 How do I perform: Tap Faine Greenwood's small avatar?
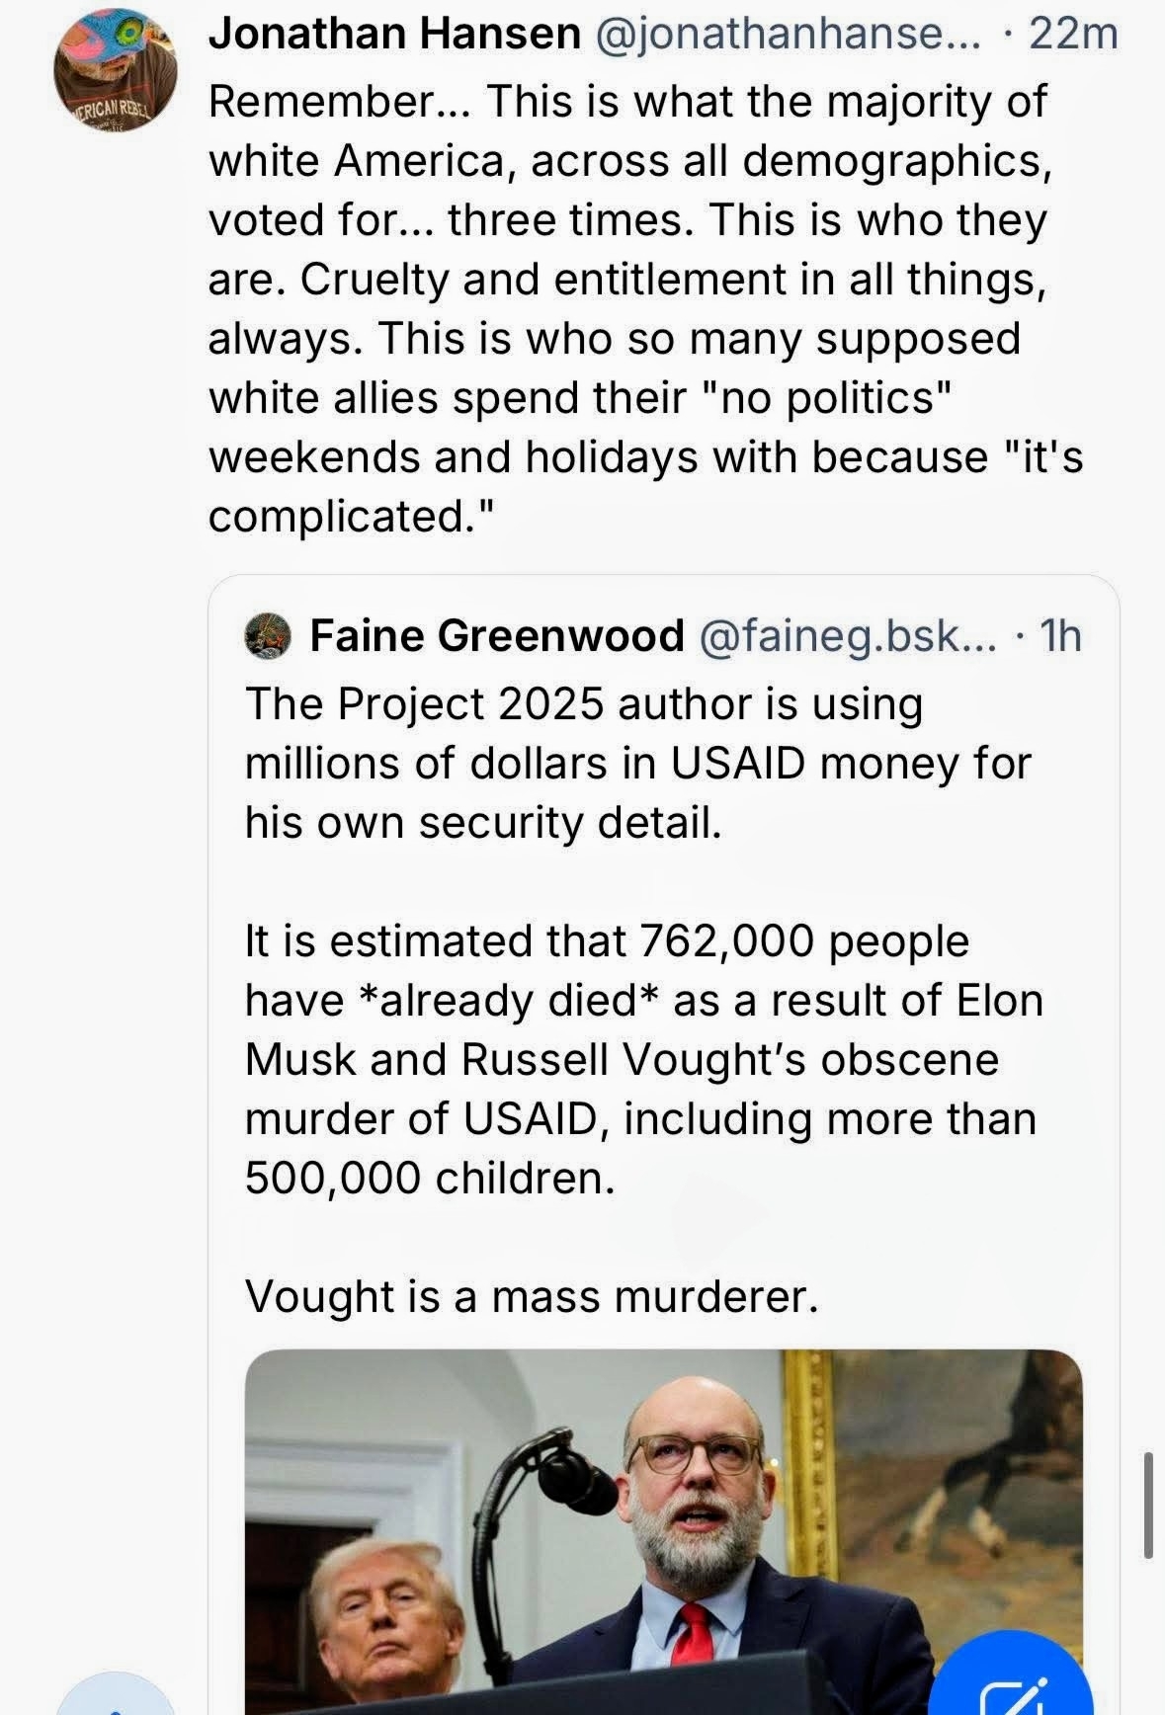(267, 635)
